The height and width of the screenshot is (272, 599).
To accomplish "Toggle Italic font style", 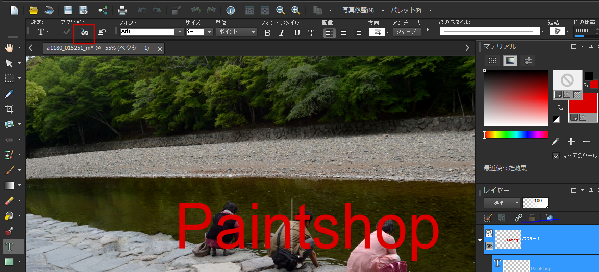I will 282,33.
